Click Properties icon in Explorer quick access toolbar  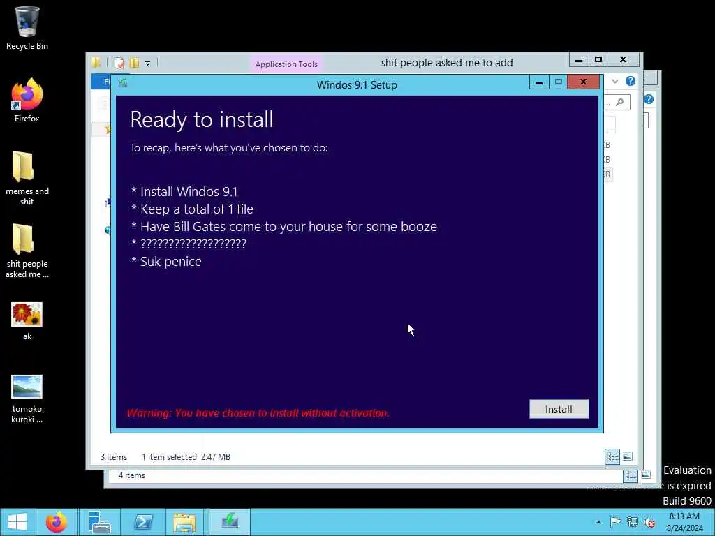click(x=119, y=62)
